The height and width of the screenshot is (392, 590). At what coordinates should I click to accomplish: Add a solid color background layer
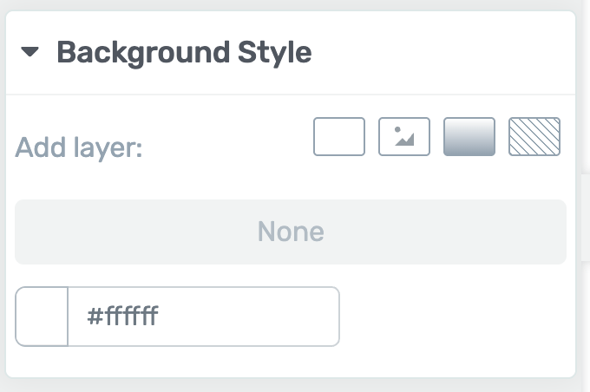339,136
